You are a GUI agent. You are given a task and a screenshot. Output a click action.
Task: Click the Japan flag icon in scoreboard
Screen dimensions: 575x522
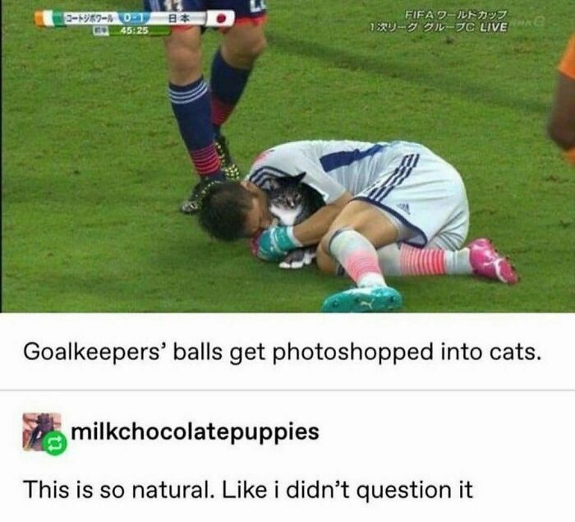[220, 18]
